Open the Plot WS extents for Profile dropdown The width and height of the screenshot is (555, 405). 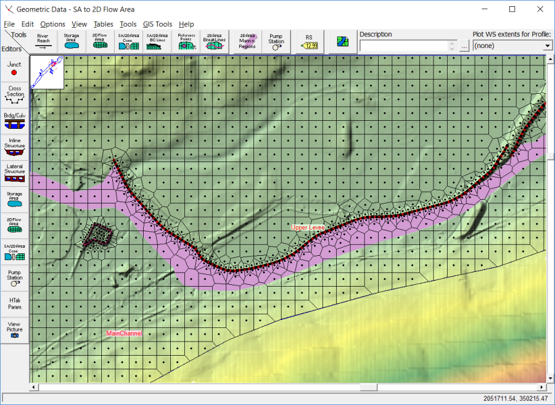point(548,46)
